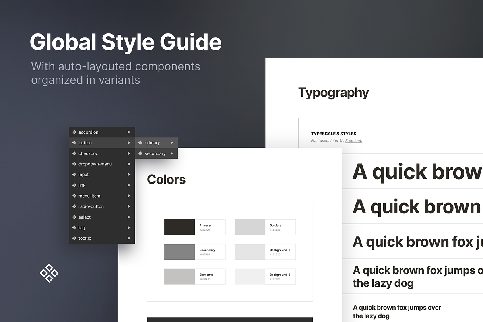This screenshot has width=483, height=322.
Task: Expand the tag submenu arrow
Action: 129,228
